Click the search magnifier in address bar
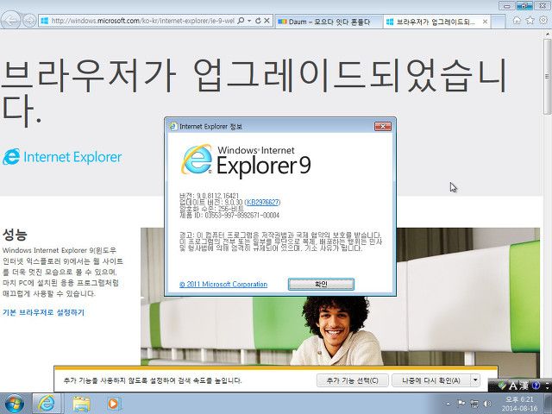The height and width of the screenshot is (414, 552). click(x=241, y=21)
